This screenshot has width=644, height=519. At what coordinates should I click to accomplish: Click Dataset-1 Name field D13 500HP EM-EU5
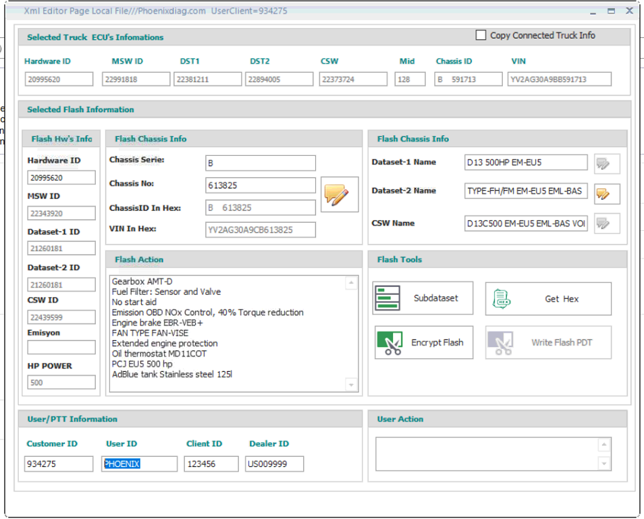[526, 162]
